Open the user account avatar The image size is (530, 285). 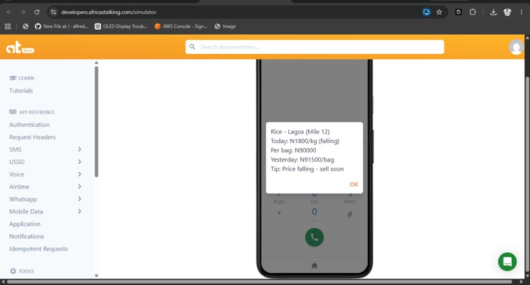[516, 47]
